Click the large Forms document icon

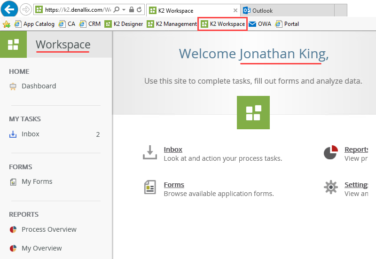coord(150,187)
